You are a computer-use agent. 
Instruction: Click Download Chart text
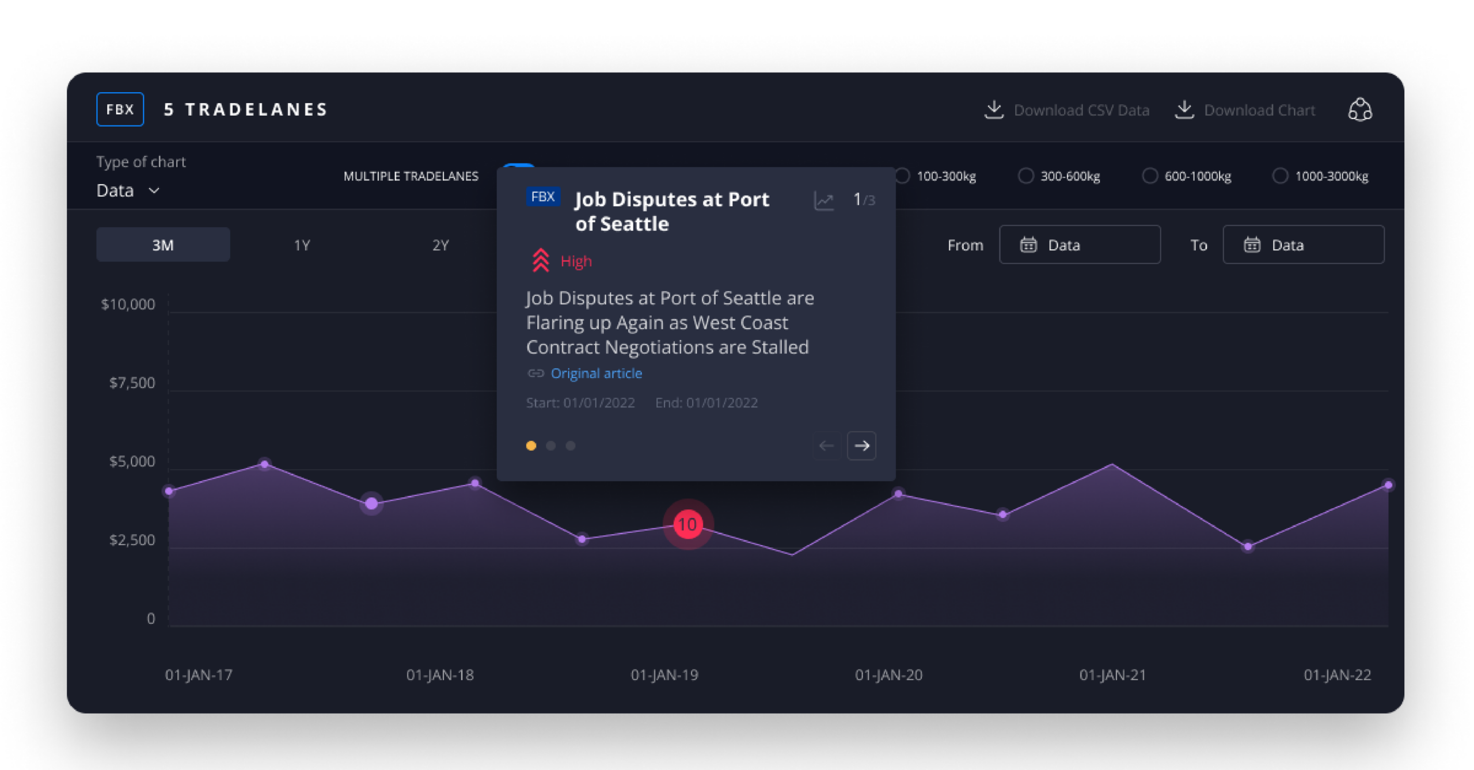[1259, 110]
